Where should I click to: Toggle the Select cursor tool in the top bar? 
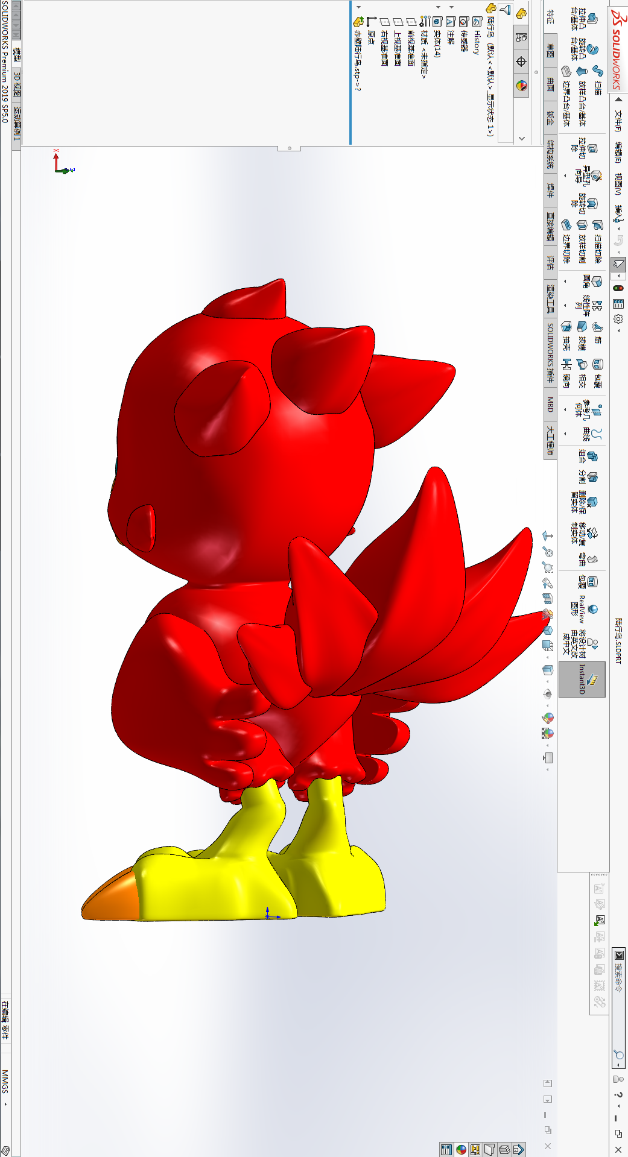618,263
